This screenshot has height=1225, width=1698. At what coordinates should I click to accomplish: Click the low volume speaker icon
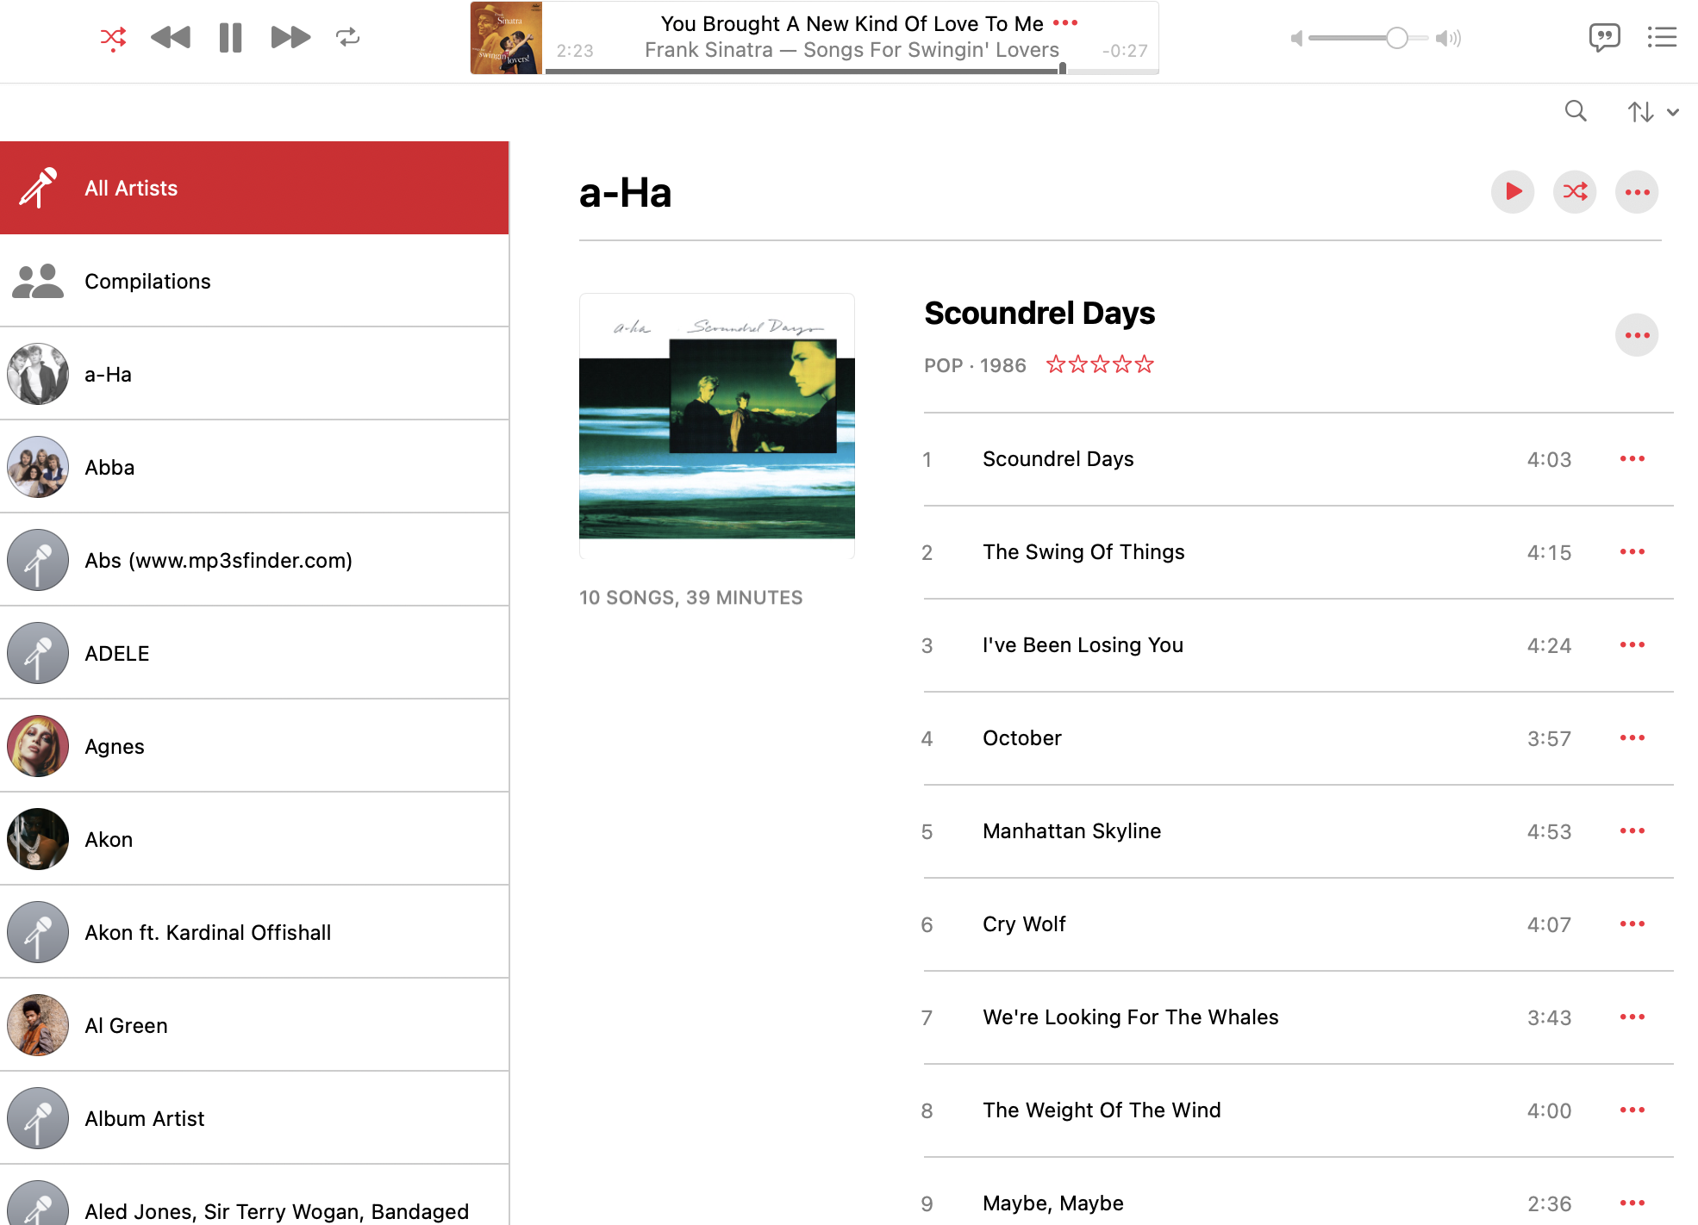[1296, 38]
